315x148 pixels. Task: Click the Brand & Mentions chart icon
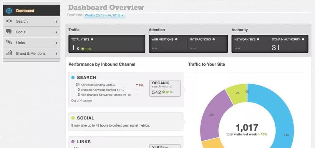click(9, 53)
